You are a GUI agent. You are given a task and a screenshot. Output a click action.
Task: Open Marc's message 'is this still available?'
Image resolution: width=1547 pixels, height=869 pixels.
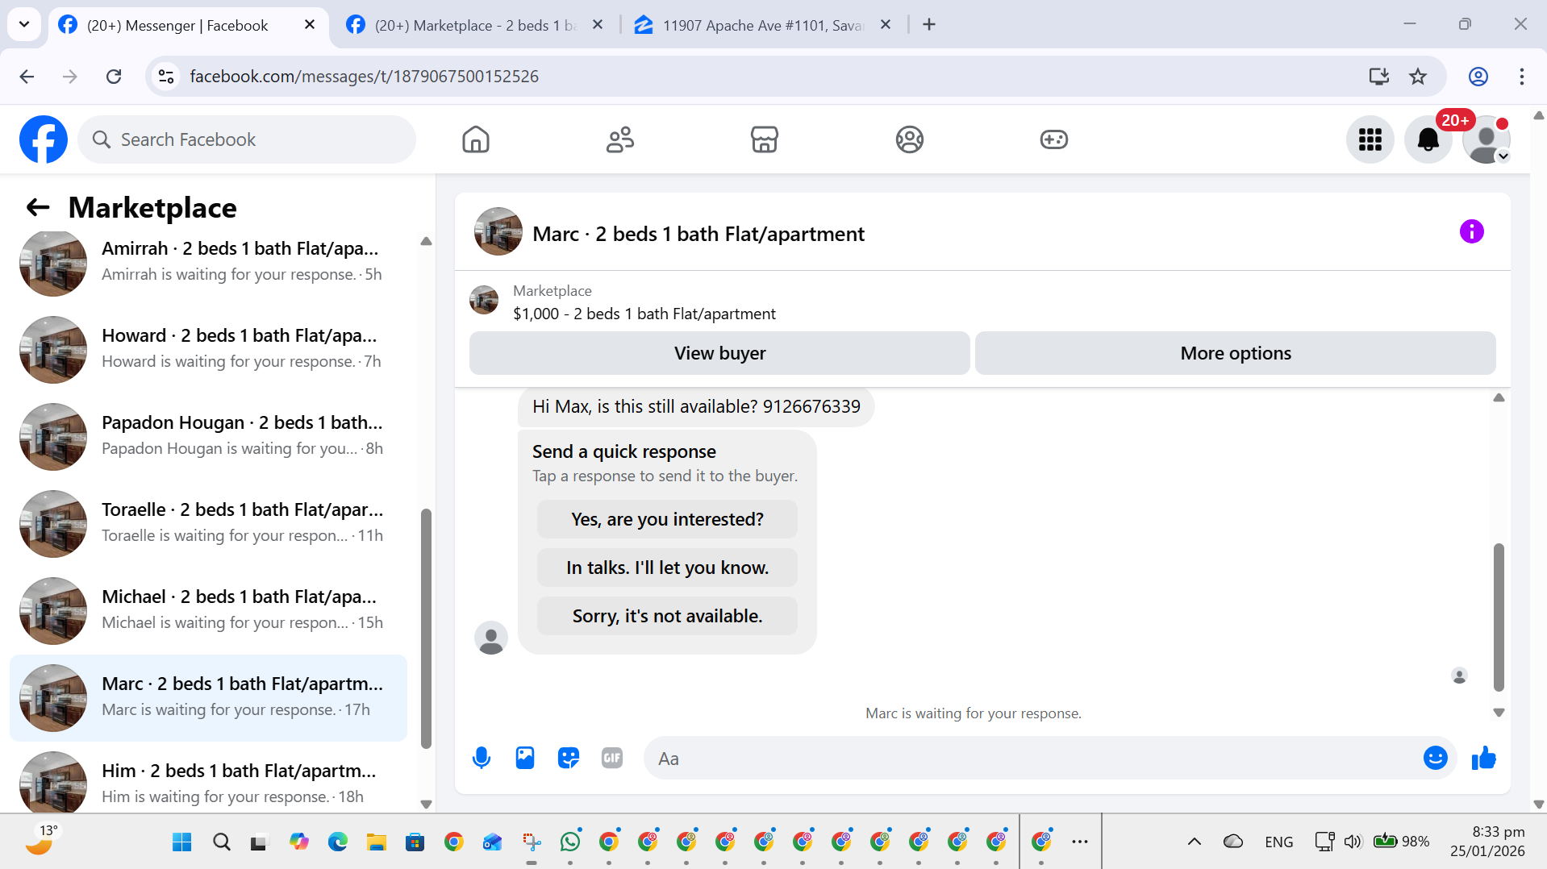pyautogui.click(x=696, y=406)
